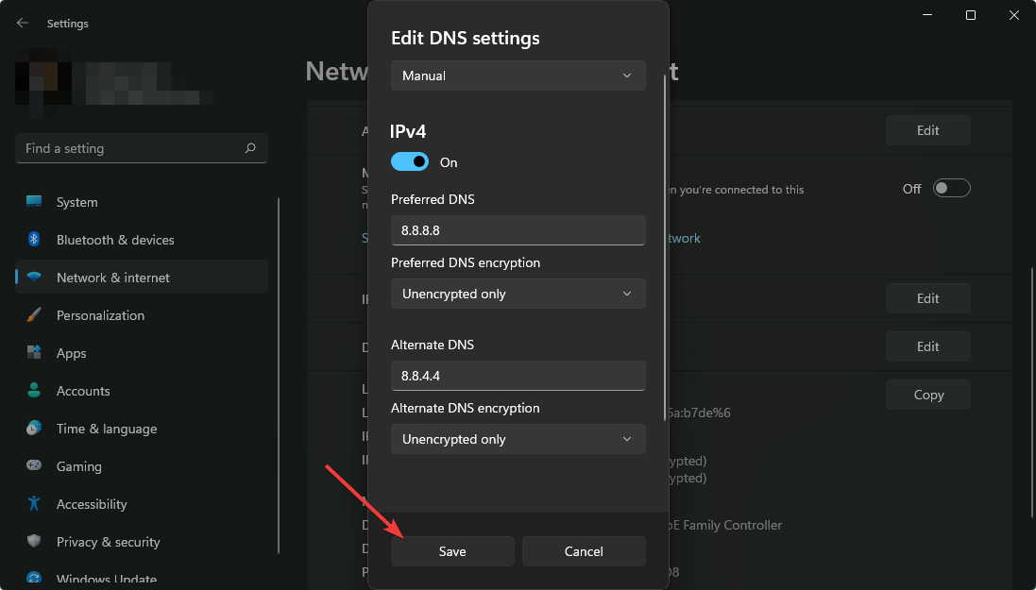
Task: Save the DNS settings
Action: coord(451,551)
